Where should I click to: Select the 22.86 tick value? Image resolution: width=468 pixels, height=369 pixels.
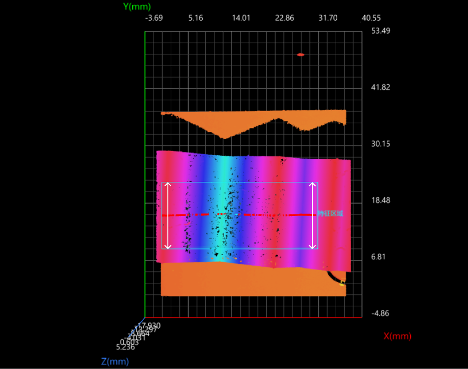[285, 18]
